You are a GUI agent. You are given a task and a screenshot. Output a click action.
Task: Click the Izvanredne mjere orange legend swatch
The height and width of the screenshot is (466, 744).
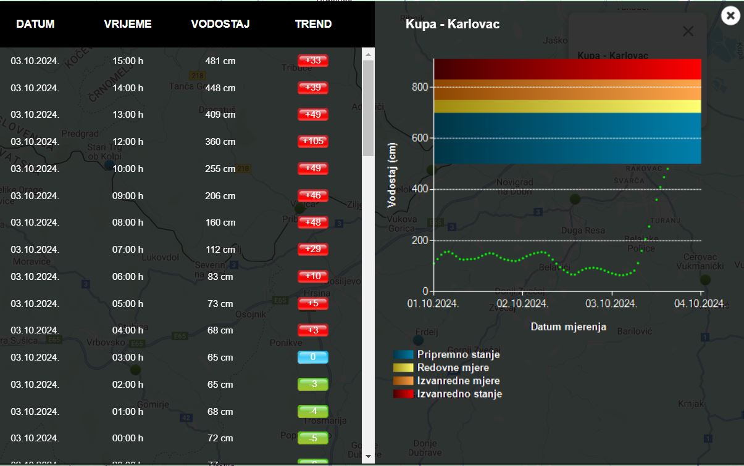click(x=403, y=381)
